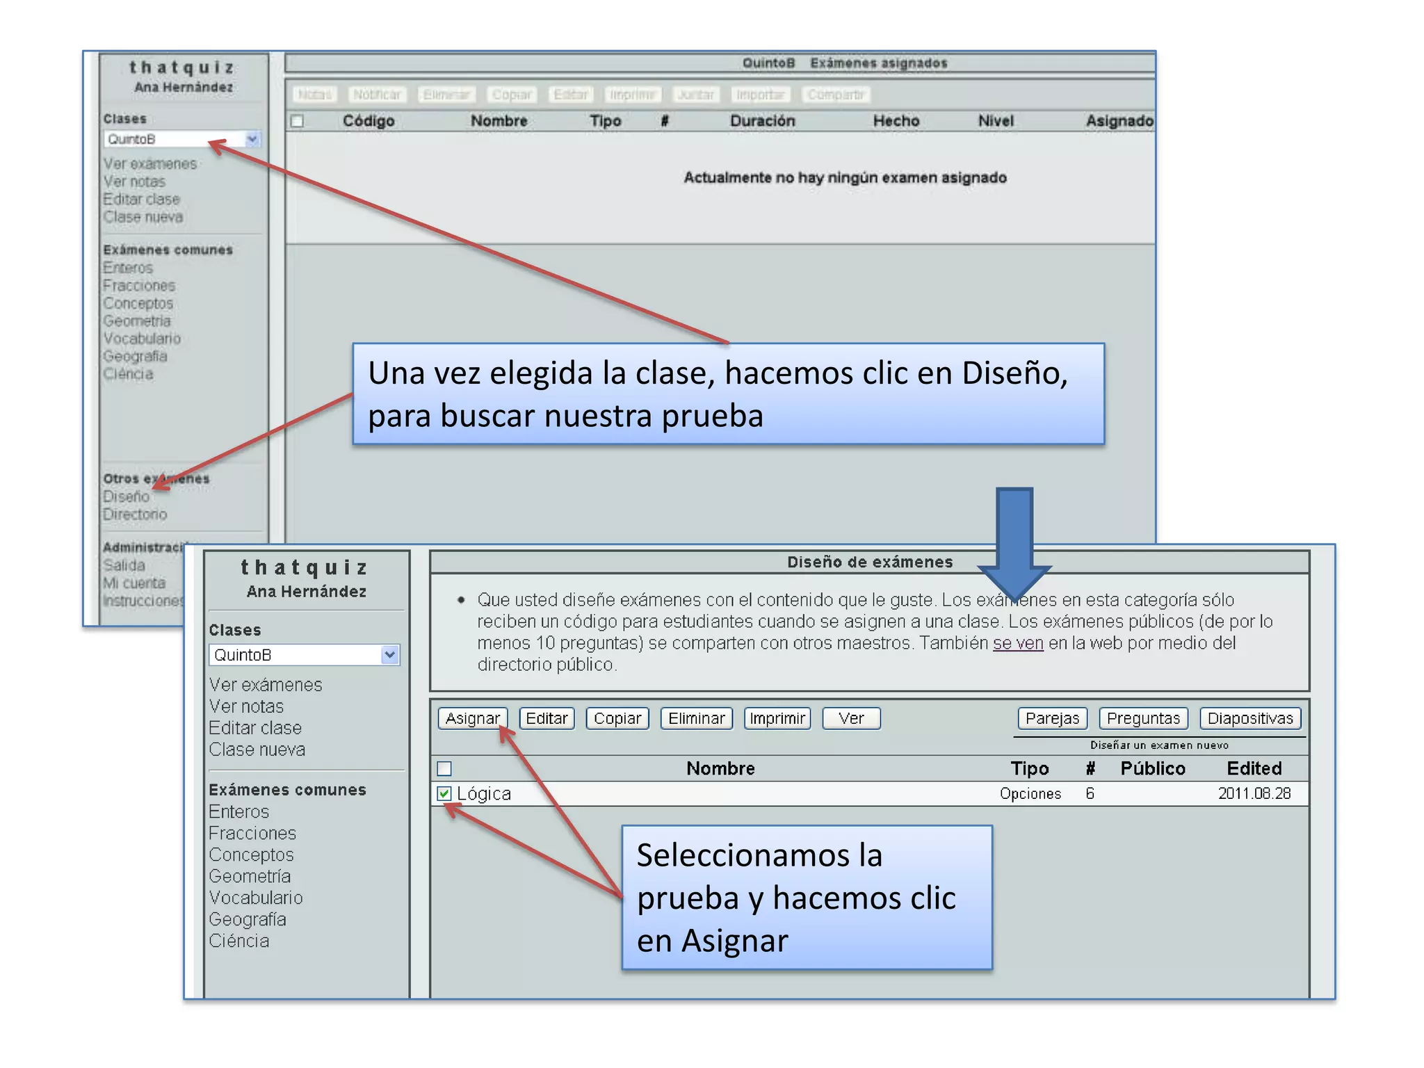Click the disabled Juntar button in upper window
Screen dimensions: 1424x1068
coord(695,95)
